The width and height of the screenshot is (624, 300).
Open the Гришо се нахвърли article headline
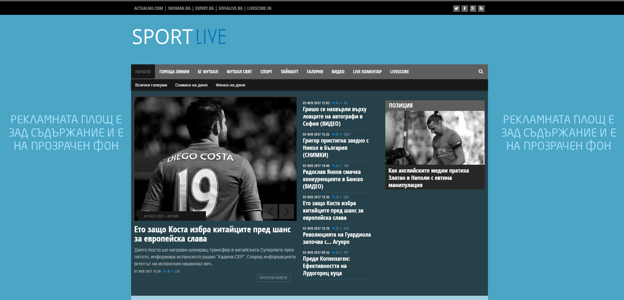pyautogui.click(x=334, y=117)
